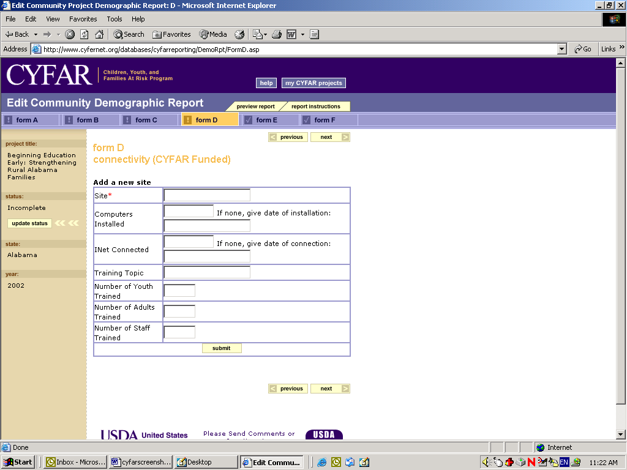627x470 pixels.
Task: Switch to the form F tab
Action: 329,120
